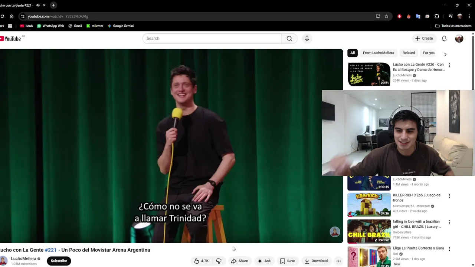Open the red stop-hand ad blocker extension
This screenshot has height=267, width=475.
tap(399, 16)
